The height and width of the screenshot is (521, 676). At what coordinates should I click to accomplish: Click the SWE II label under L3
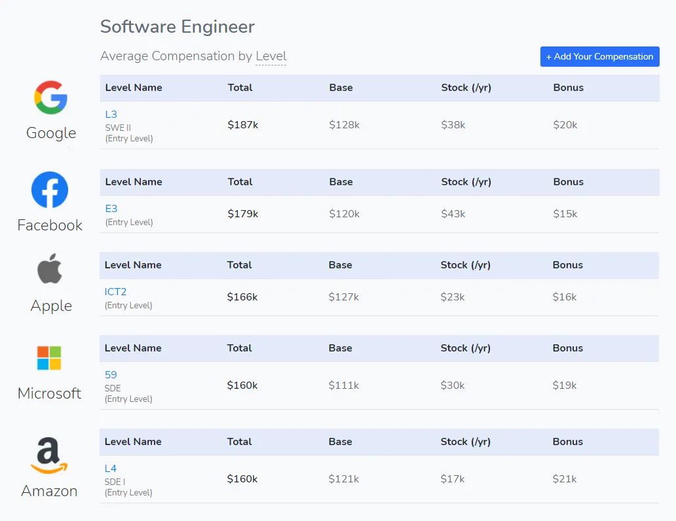coord(118,128)
